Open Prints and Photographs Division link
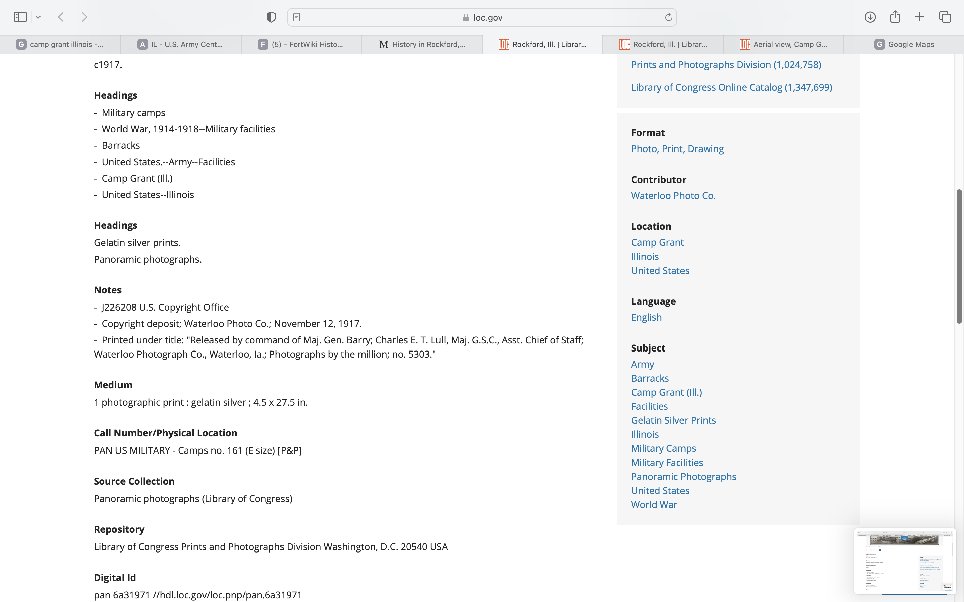This screenshot has height=602, width=964. coord(726,65)
